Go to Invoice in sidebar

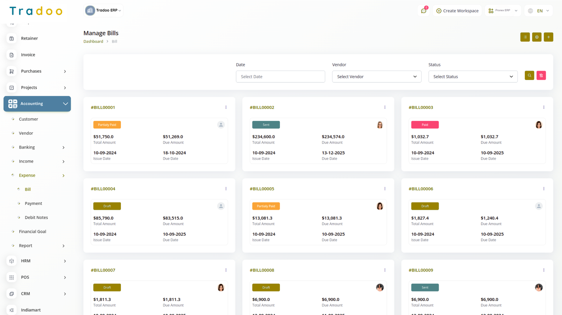click(28, 55)
